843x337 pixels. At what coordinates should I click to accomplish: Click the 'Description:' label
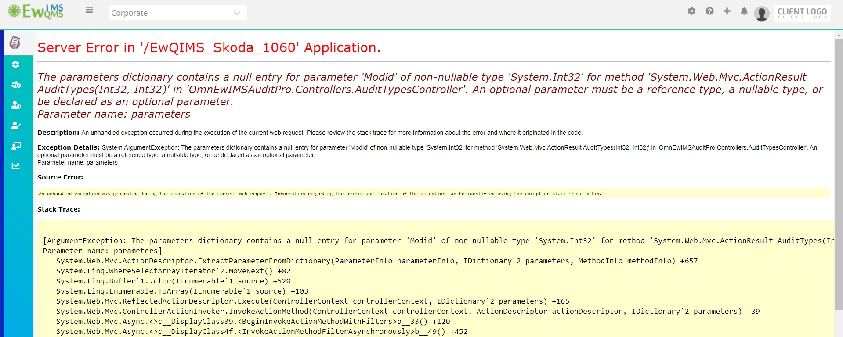coord(58,133)
